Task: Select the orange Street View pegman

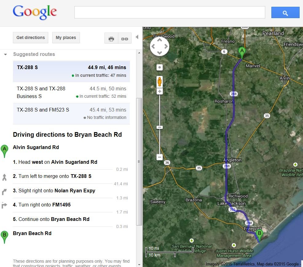Action: click(x=159, y=82)
